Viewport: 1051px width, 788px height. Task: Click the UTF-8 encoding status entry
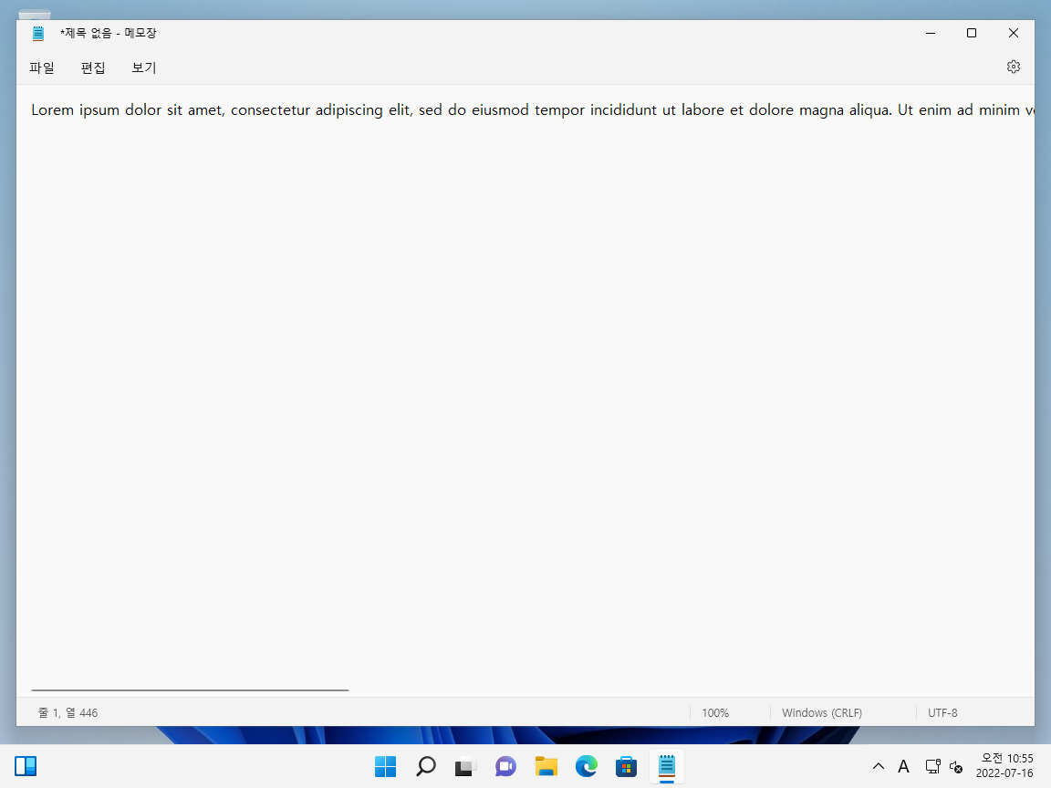coord(942,713)
